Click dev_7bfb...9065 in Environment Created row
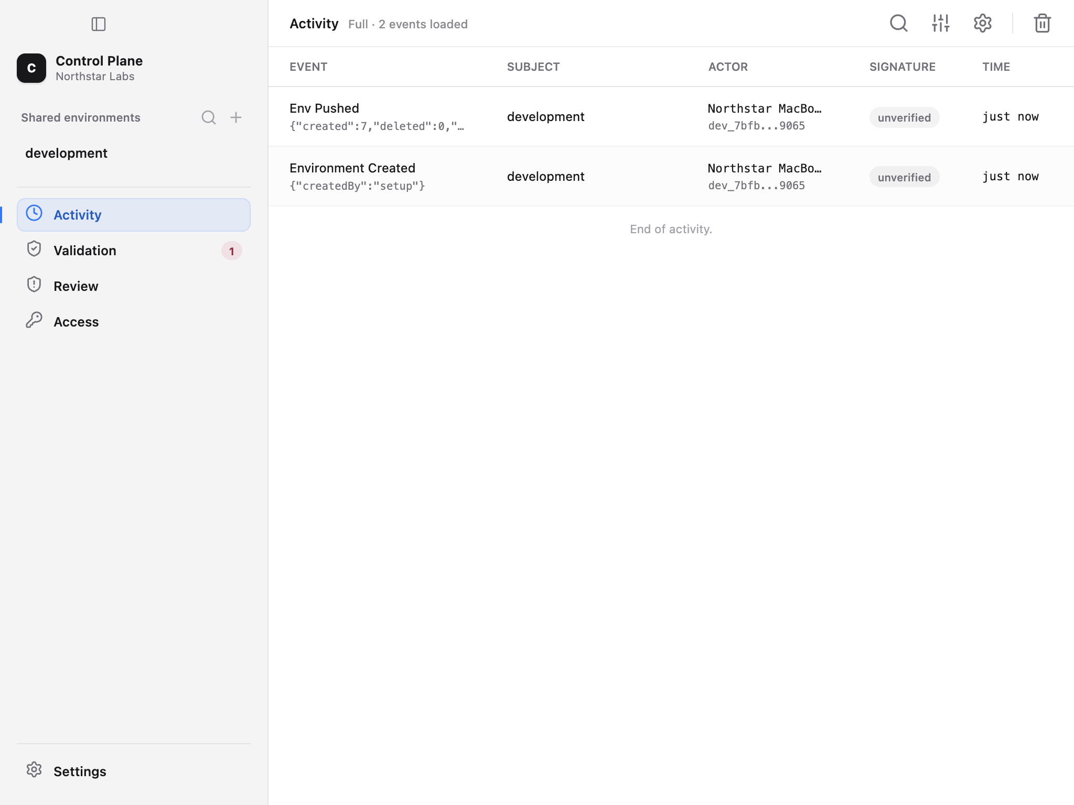 [x=757, y=186]
